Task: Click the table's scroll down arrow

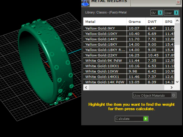Action: 177,82
